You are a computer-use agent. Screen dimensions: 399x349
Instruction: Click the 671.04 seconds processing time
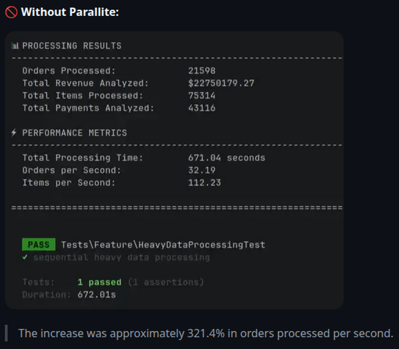coord(226,158)
